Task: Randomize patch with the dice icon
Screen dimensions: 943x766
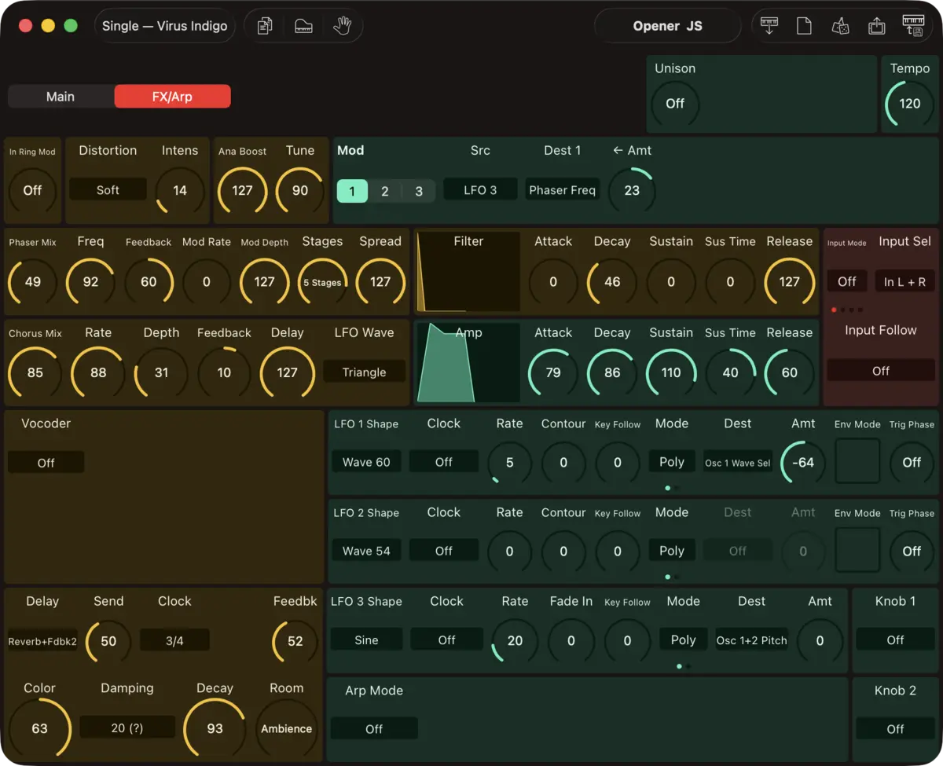Action: [x=840, y=26]
